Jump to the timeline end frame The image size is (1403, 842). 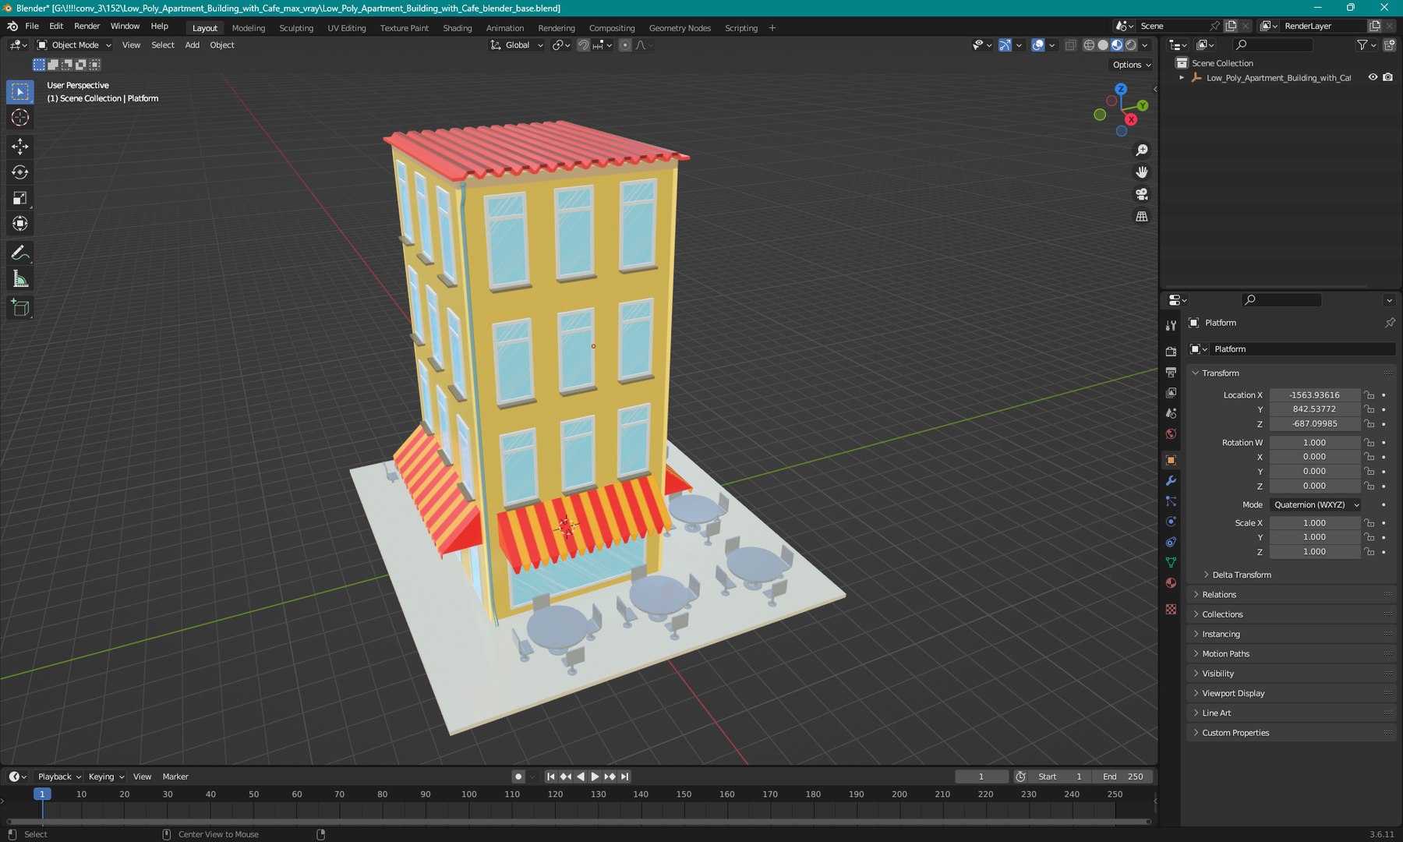click(x=625, y=777)
